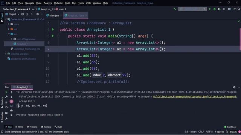Image resolution: width=241 pixels, height=135 pixels.
Task: Select the ArrayList_1 tab in the Run panel
Action: (22, 87)
